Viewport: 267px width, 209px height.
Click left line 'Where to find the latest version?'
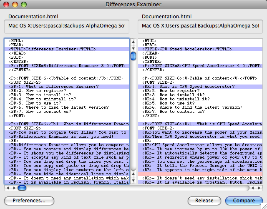click(67, 107)
